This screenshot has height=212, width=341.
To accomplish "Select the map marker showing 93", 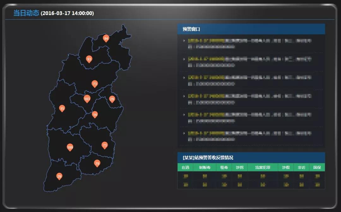I will click(89, 59).
